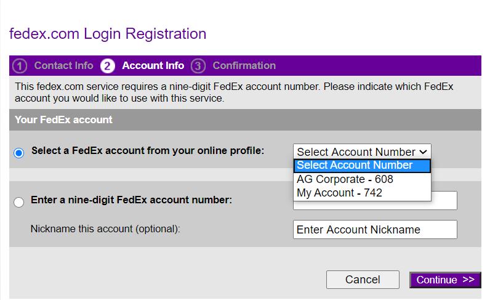This screenshot has height=300, width=490.
Task: Click the Cancel button
Action: click(363, 280)
